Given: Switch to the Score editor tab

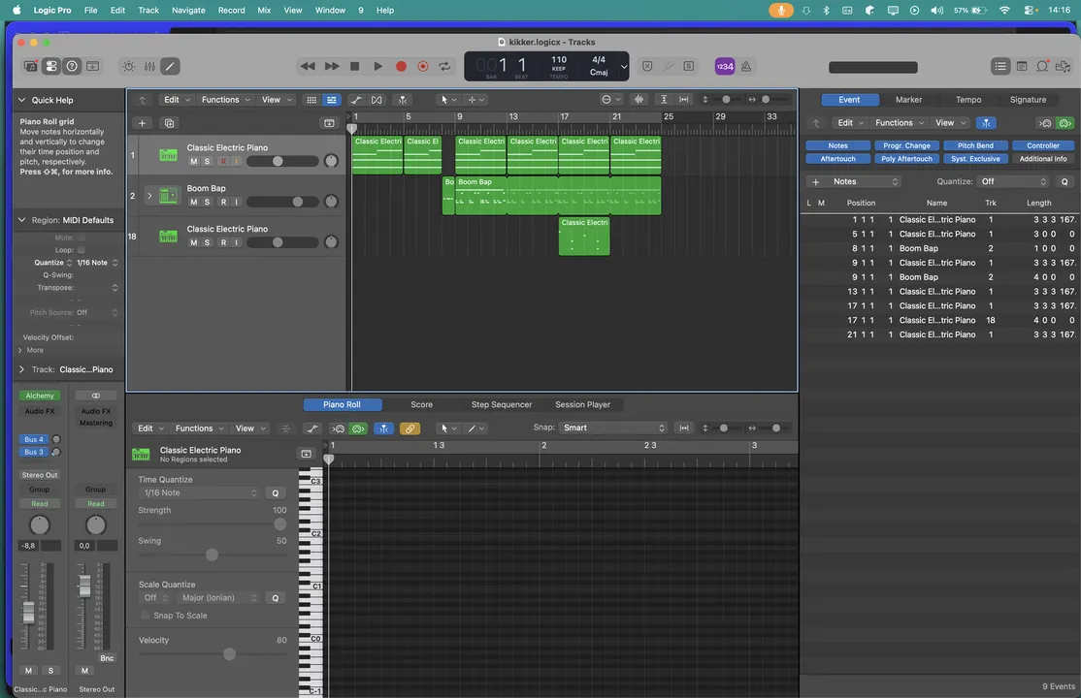Looking at the screenshot, I should pos(421,404).
